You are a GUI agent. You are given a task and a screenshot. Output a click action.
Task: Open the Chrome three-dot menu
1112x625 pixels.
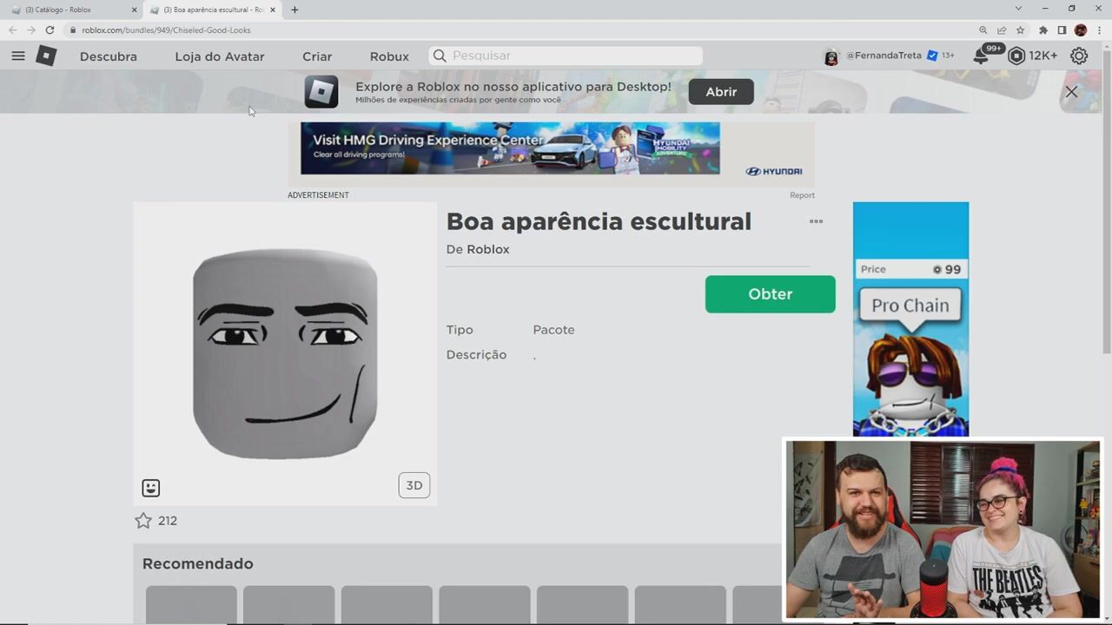(x=1100, y=30)
